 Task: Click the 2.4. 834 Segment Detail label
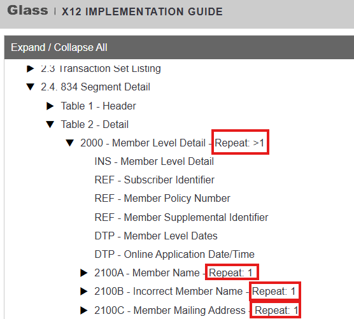click(96, 87)
